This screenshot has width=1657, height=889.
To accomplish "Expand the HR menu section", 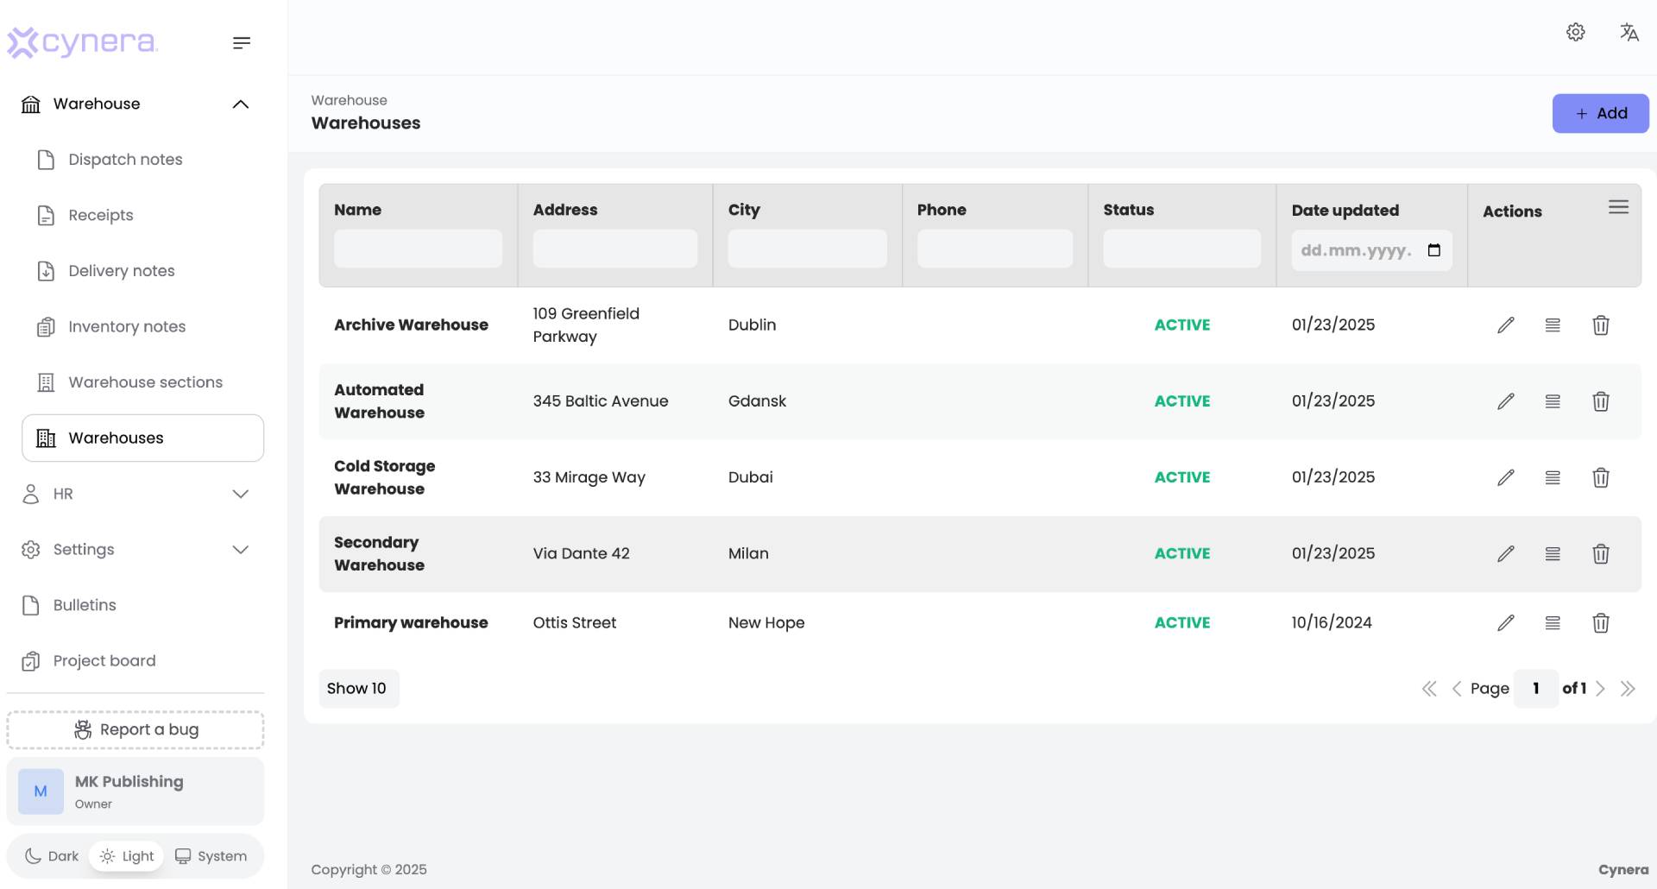I will 135,494.
